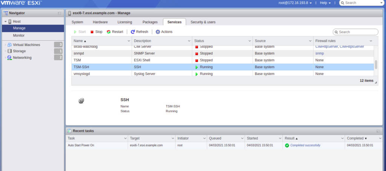The height and width of the screenshot is (171, 386).
Task: Open the Help dropdown menu
Action: point(325,3)
